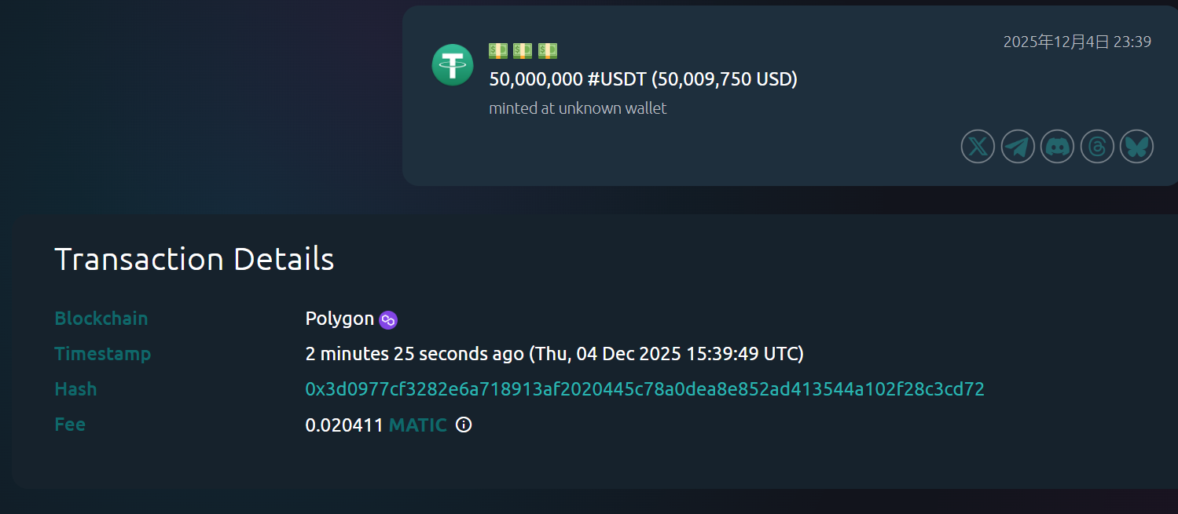This screenshot has height=514, width=1178.
Task: Click the Hash field label
Action: point(75,389)
